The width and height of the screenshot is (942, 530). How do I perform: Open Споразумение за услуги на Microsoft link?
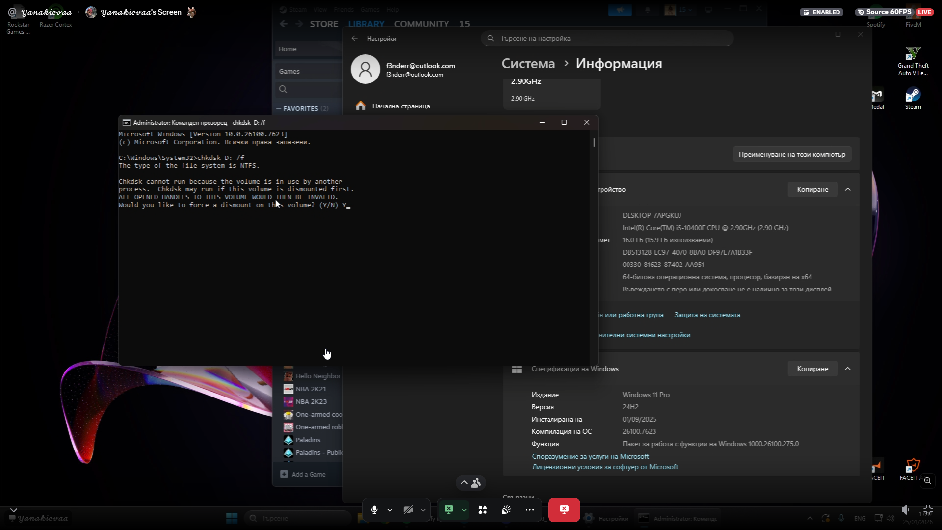[x=590, y=456]
